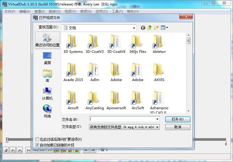Select the Adlm folder
This screenshot has width=233, height=162.
point(95,72)
